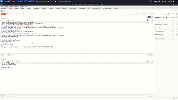Toggle response message highlight icon
178x100 pixels.
[x=147, y=61]
